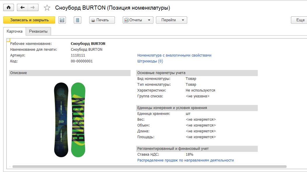
Task: Open the Отчеты dropdown menu
Action: point(138,20)
